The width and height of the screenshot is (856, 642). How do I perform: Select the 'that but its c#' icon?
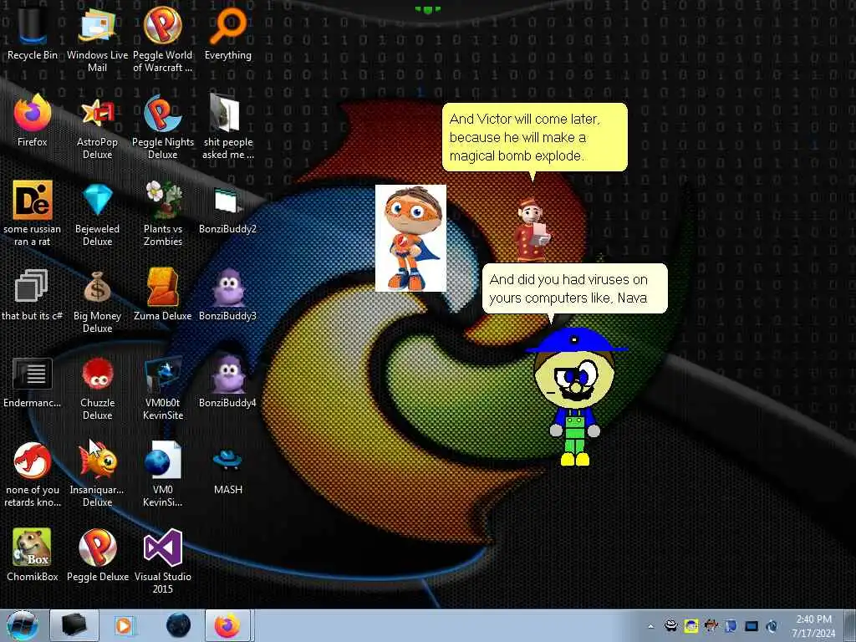click(x=33, y=295)
